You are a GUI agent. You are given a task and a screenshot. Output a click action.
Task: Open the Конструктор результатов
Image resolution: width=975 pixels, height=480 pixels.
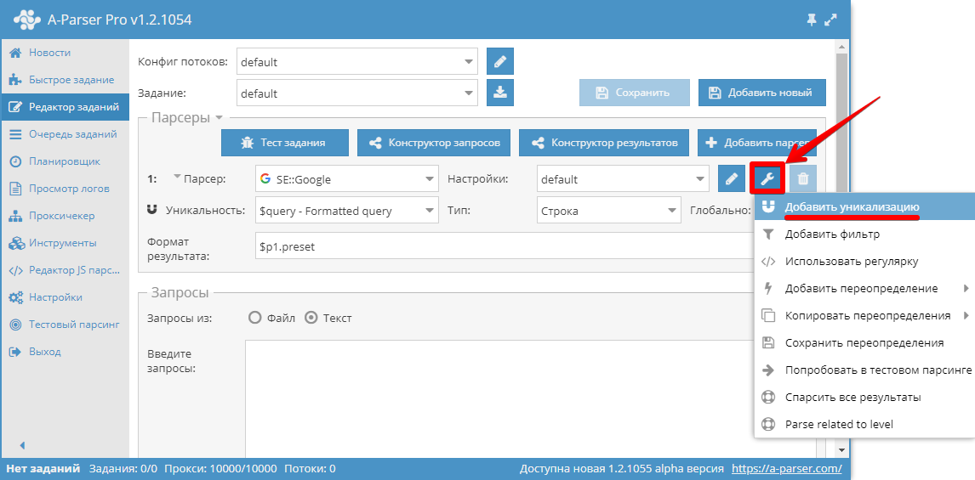click(604, 143)
